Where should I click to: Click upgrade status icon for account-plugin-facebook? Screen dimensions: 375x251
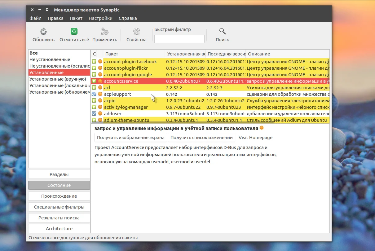[94, 62]
